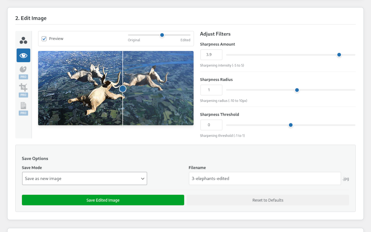This screenshot has width=371, height=232.
Task: Focus the Sharpness Threshold value field
Action: click(x=211, y=125)
